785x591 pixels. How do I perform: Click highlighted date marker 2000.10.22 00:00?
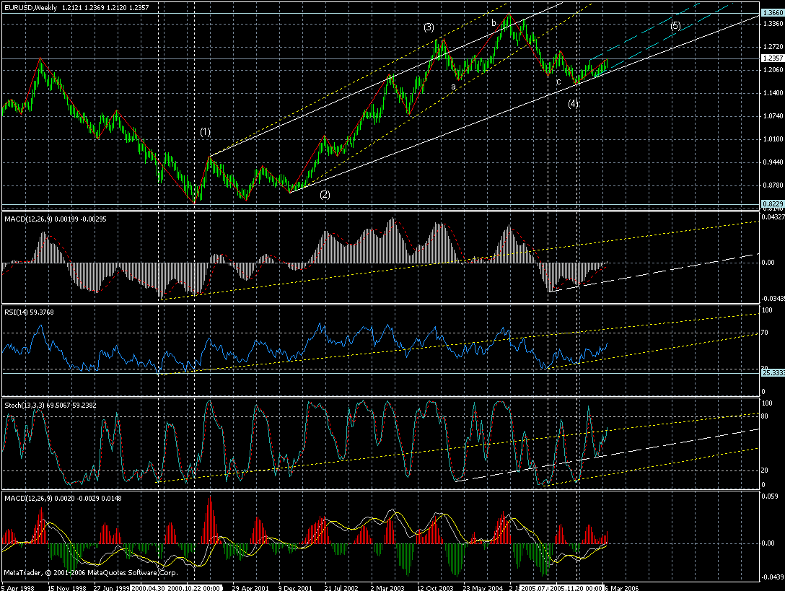(193, 588)
